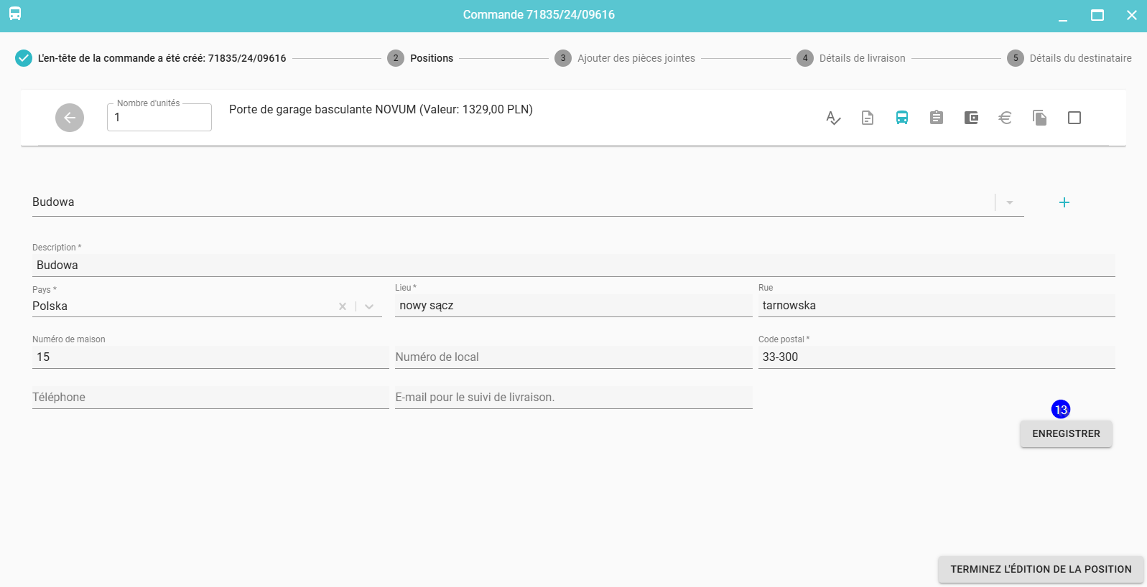Click the clipboard icon in the toolbar
Viewport: 1147px width, 587px height.
pyautogui.click(x=937, y=118)
